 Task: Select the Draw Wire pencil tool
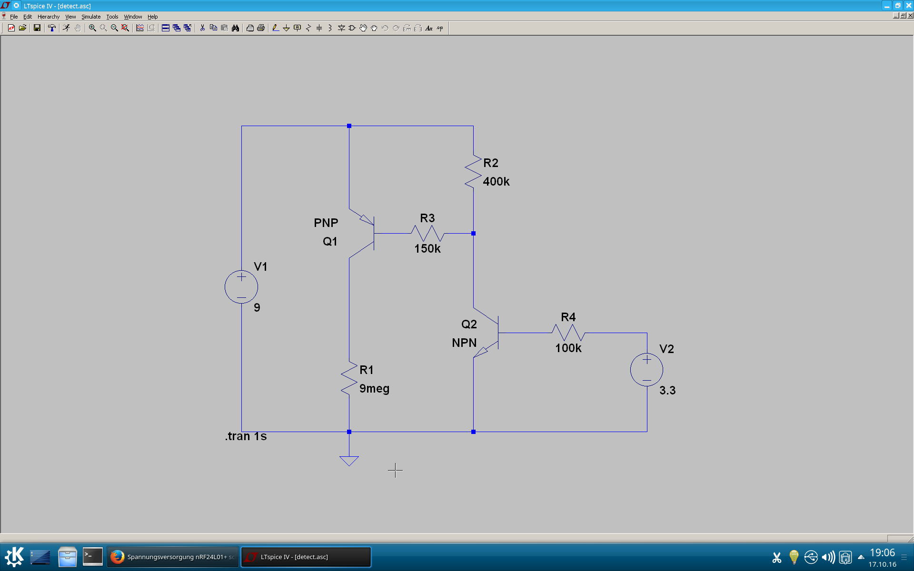[x=275, y=28]
